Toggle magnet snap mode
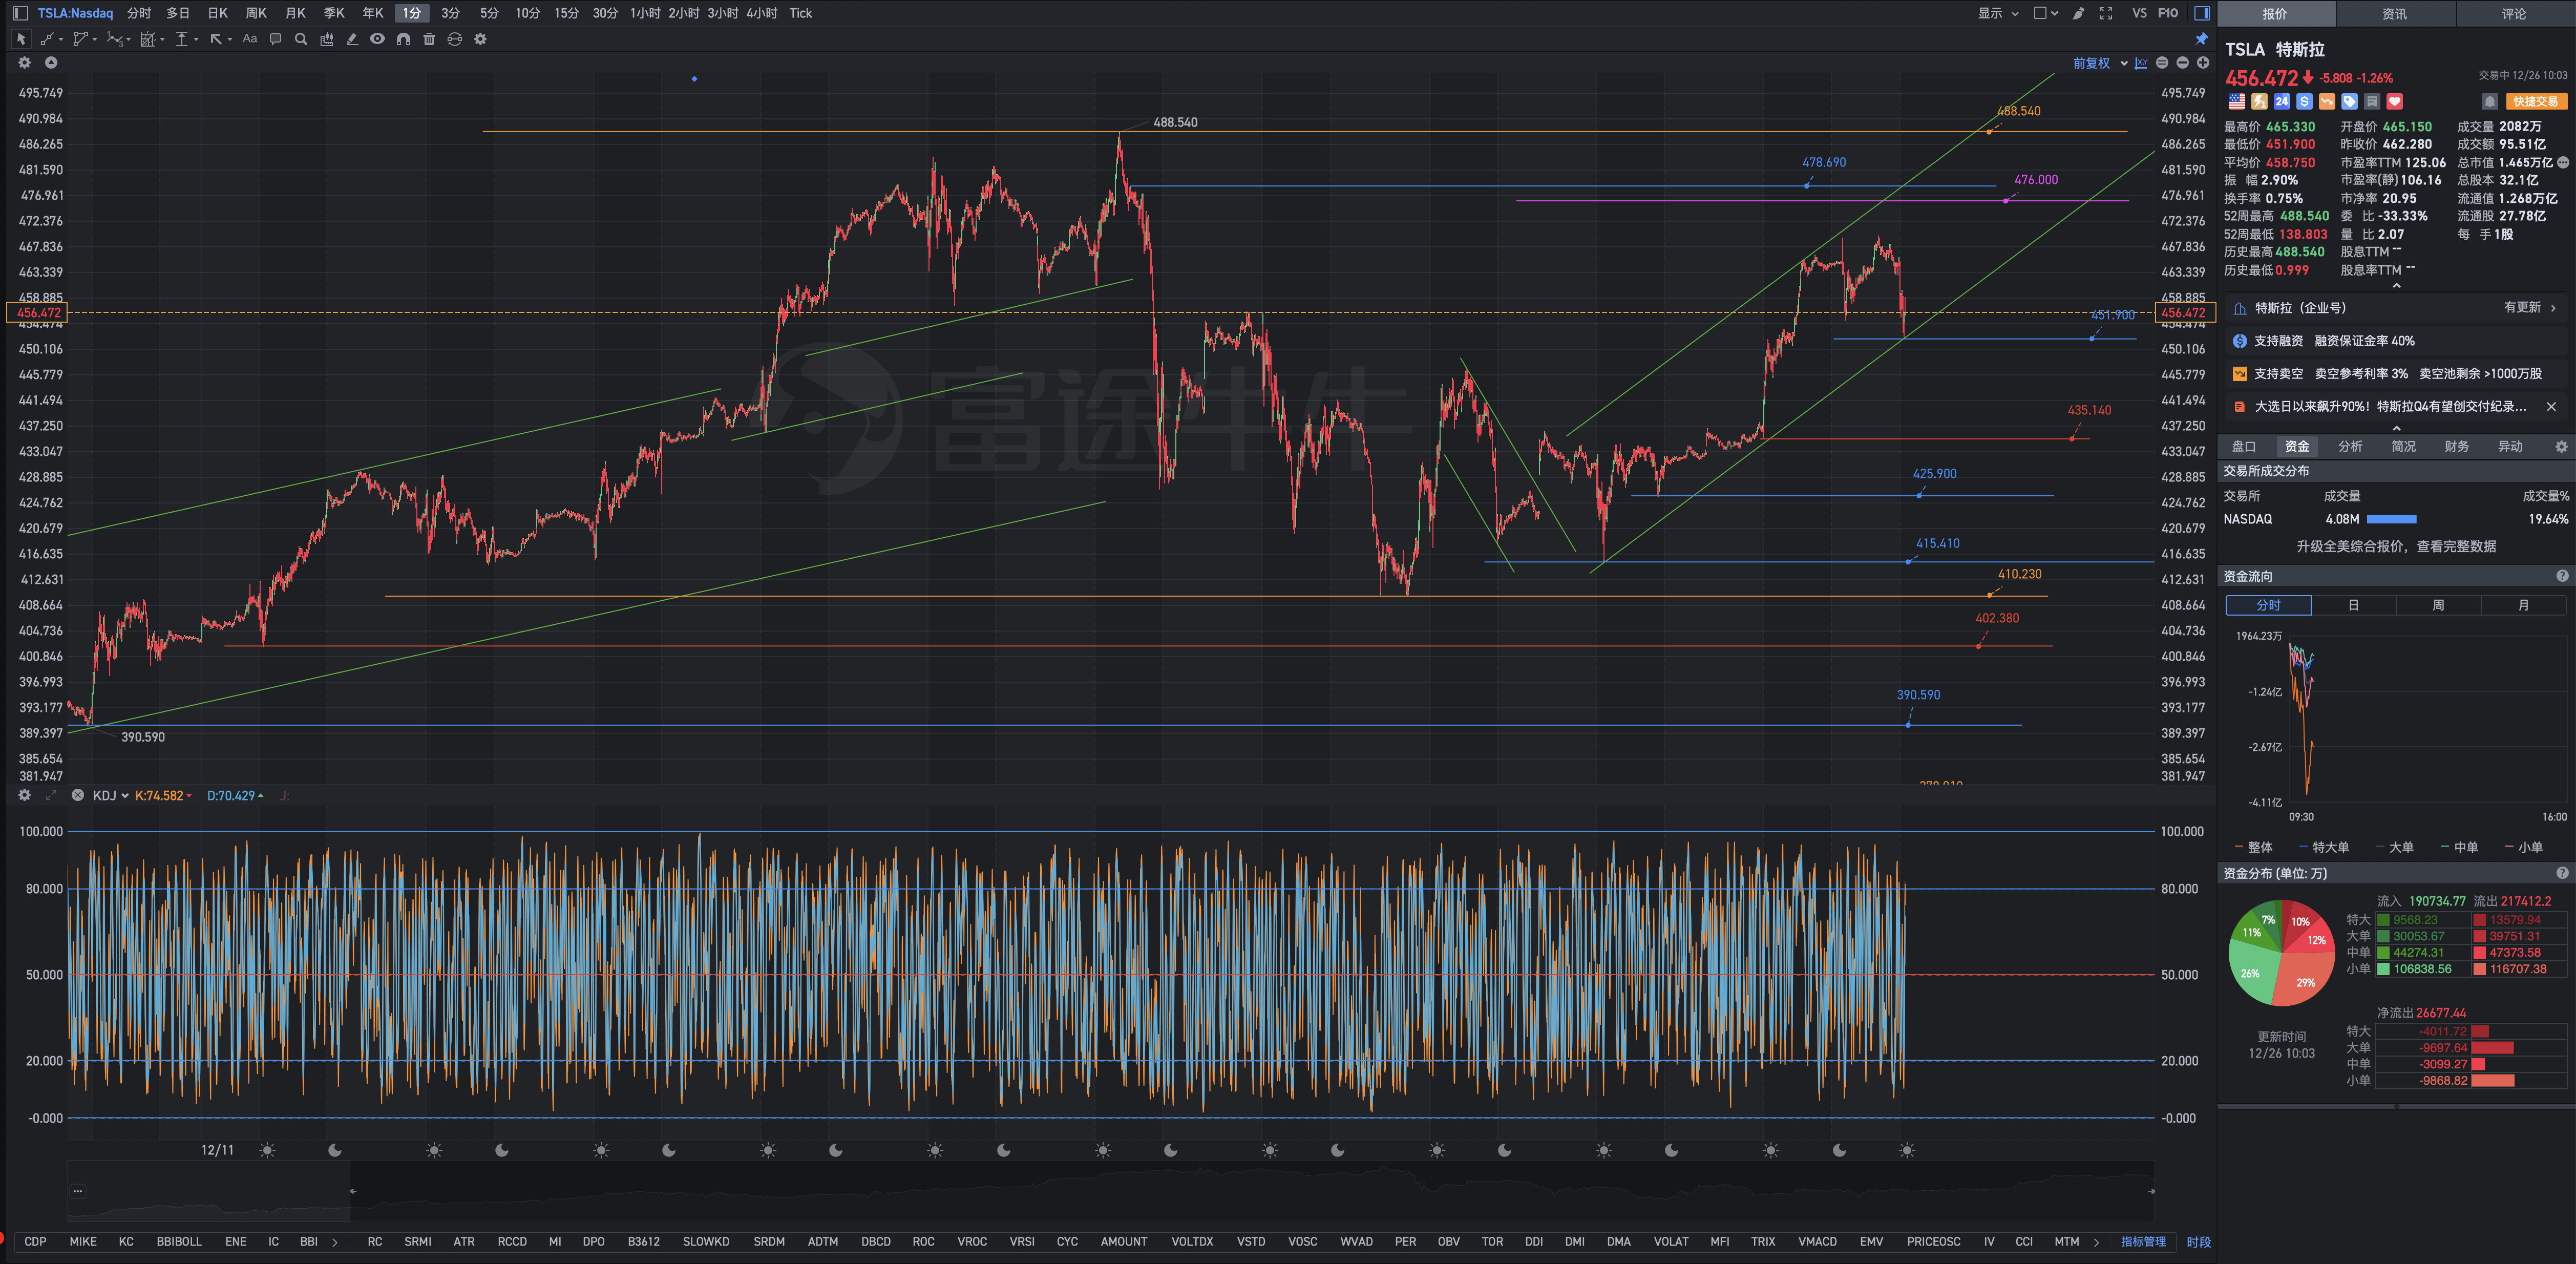2576x1264 pixels. tap(403, 39)
